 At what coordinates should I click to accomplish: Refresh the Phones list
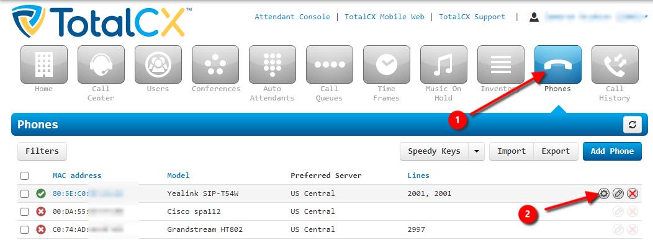pyautogui.click(x=632, y=125)
